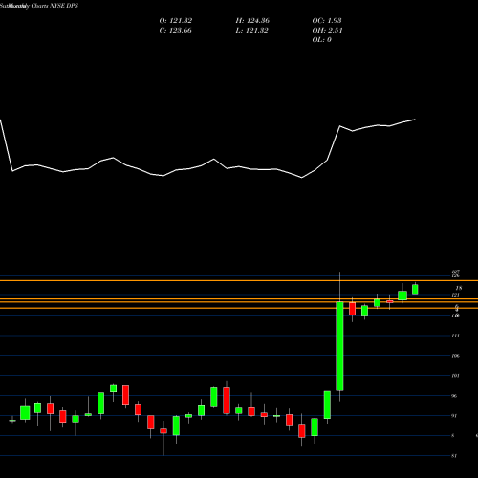Click the low price value L: 121.32
The height and width of the screenshot is (478, 478).
point(251,31)
